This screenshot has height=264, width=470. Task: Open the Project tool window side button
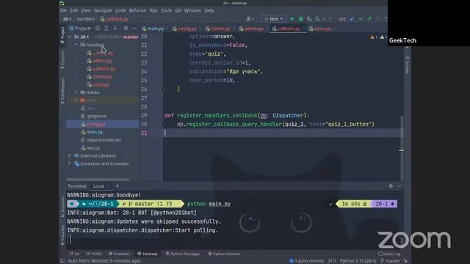62,34
